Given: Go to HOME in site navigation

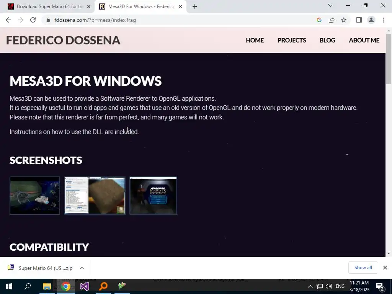Looking at the screenshot, I should tap(255, 40).
